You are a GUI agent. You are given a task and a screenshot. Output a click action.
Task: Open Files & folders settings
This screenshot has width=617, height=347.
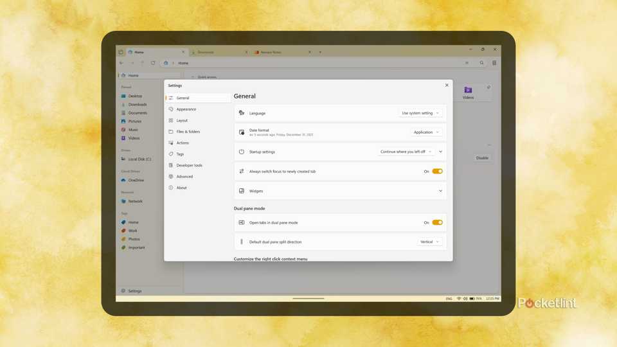click(188, 132)
